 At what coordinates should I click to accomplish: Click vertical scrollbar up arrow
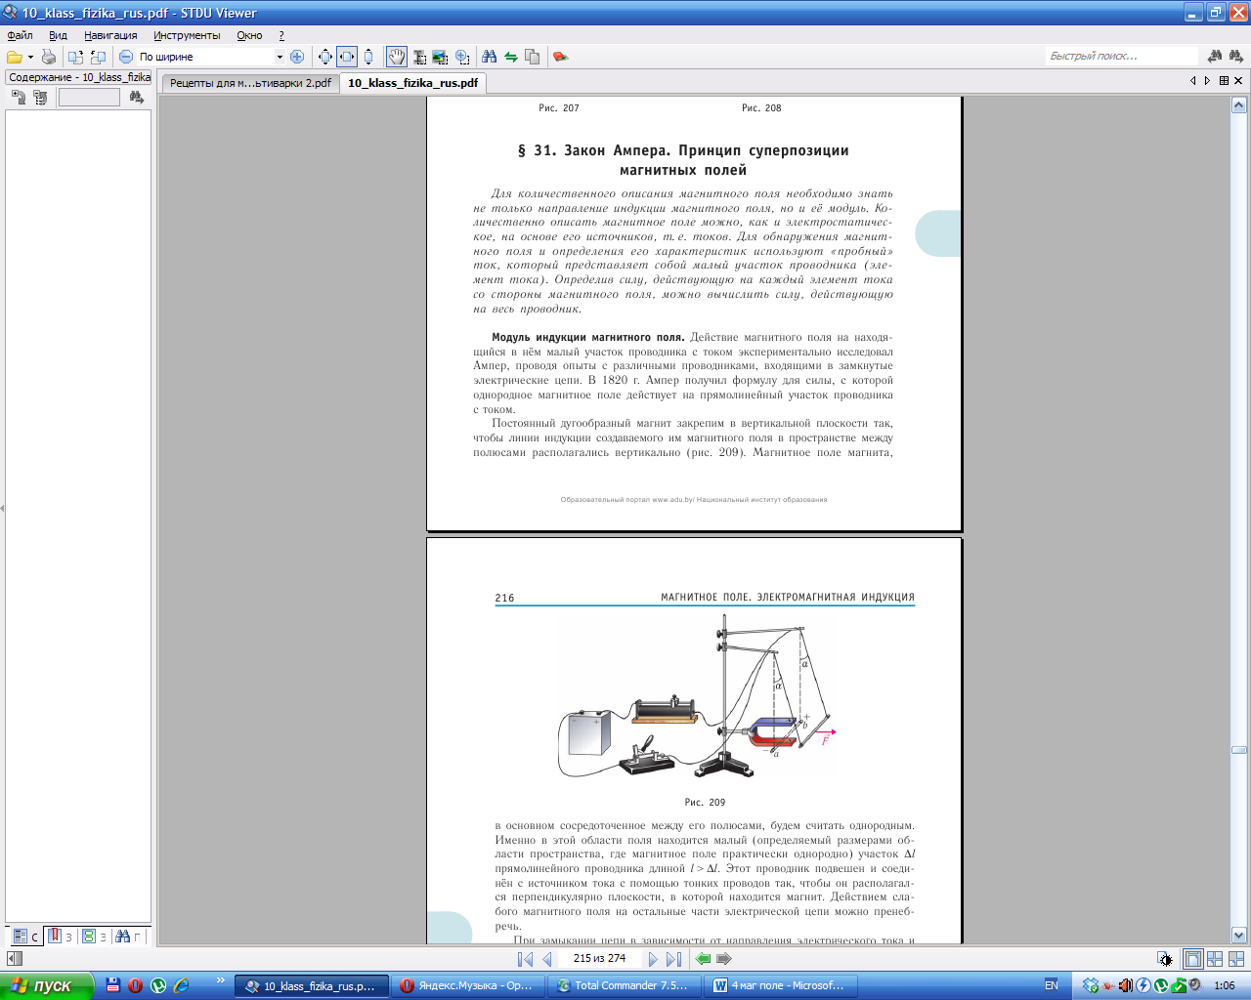1238,104
